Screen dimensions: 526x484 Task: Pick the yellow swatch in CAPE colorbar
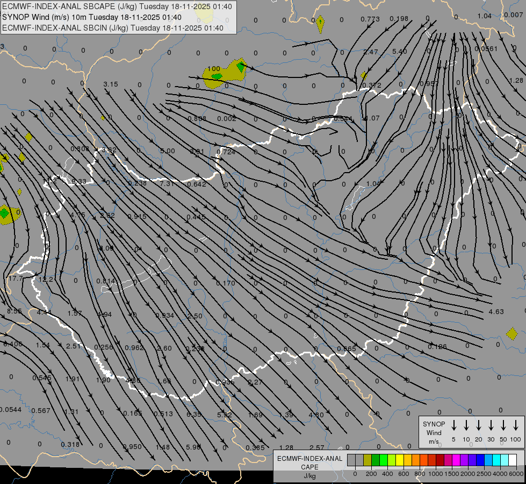[400, 460]
